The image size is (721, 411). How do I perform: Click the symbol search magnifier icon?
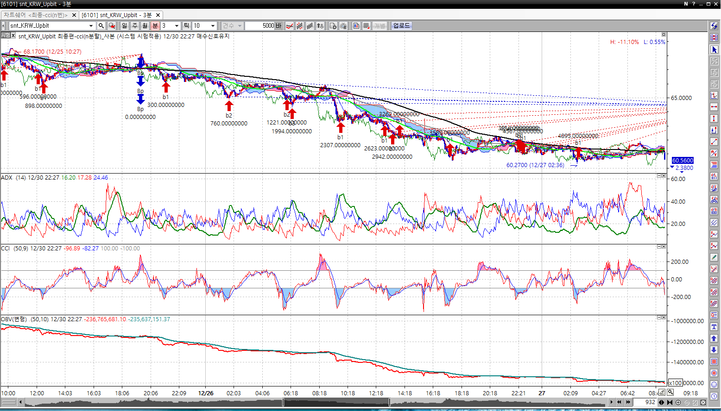point(101,26)
